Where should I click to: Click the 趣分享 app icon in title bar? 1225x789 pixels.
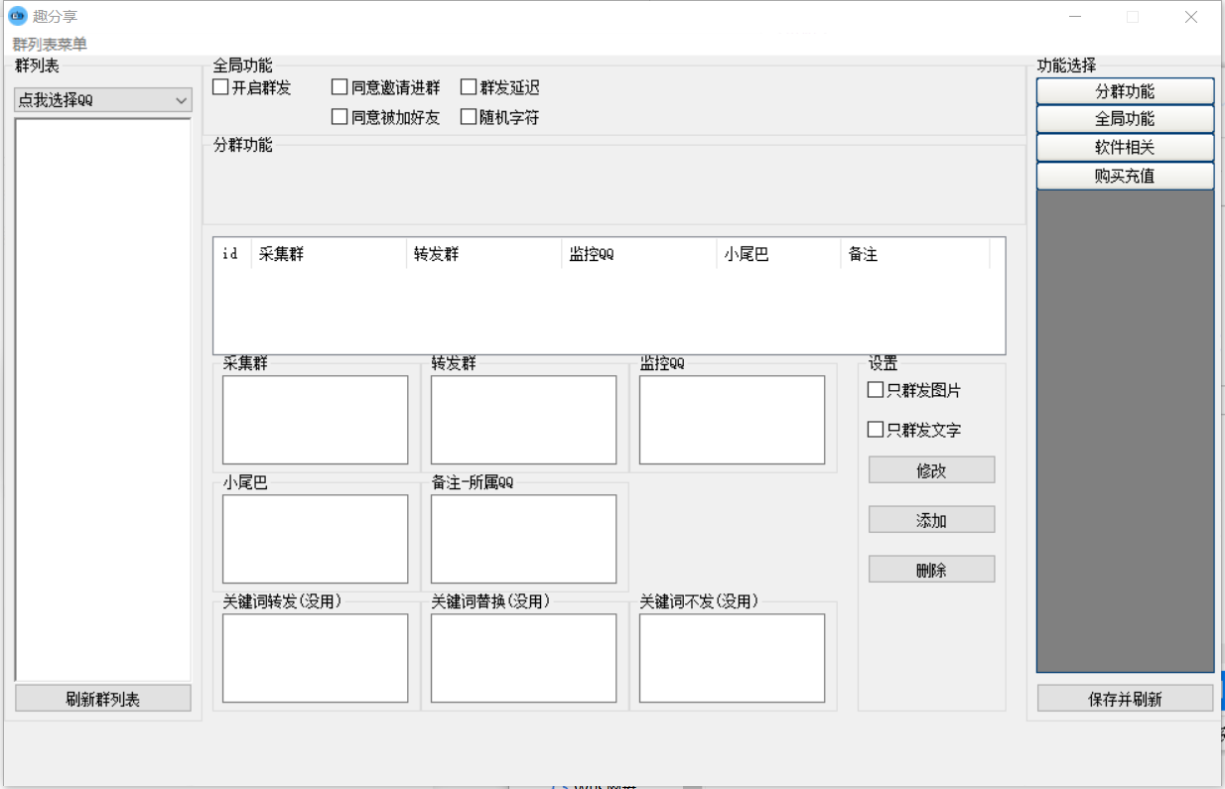[x=18, y=17]
